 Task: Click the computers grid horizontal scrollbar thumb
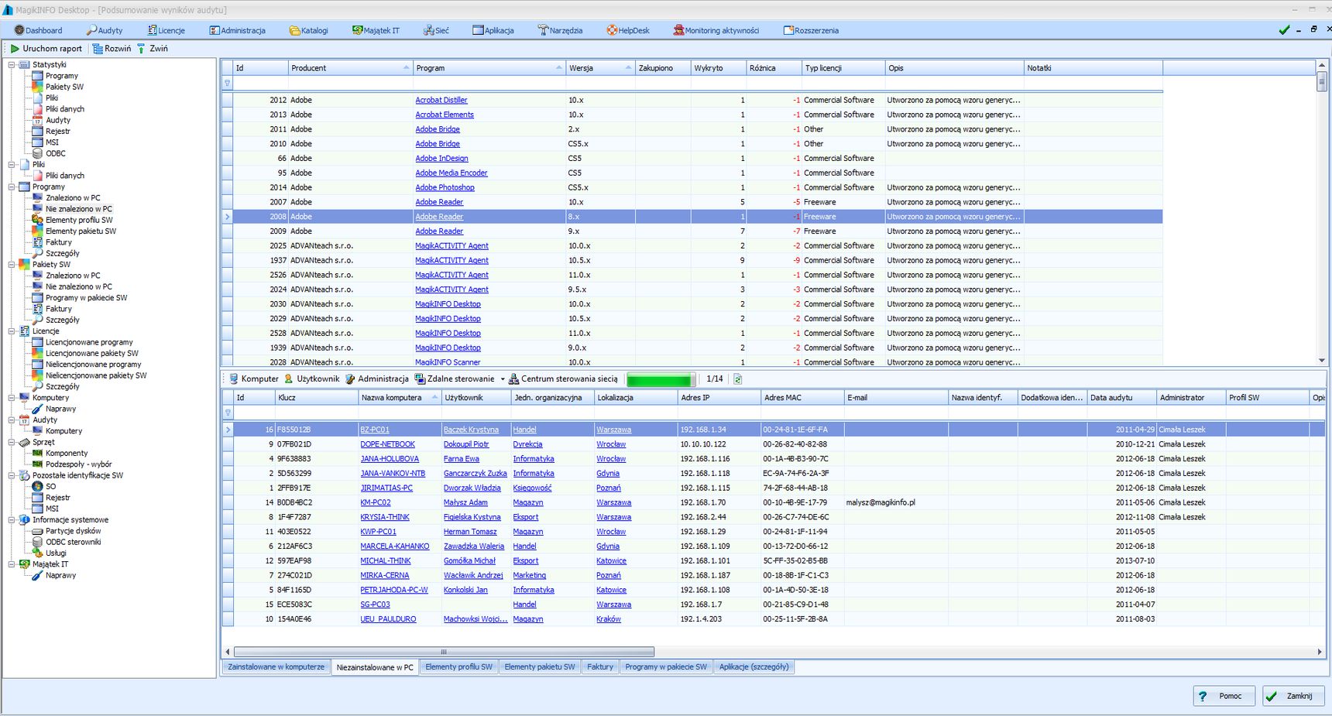[x=444, y=652]
